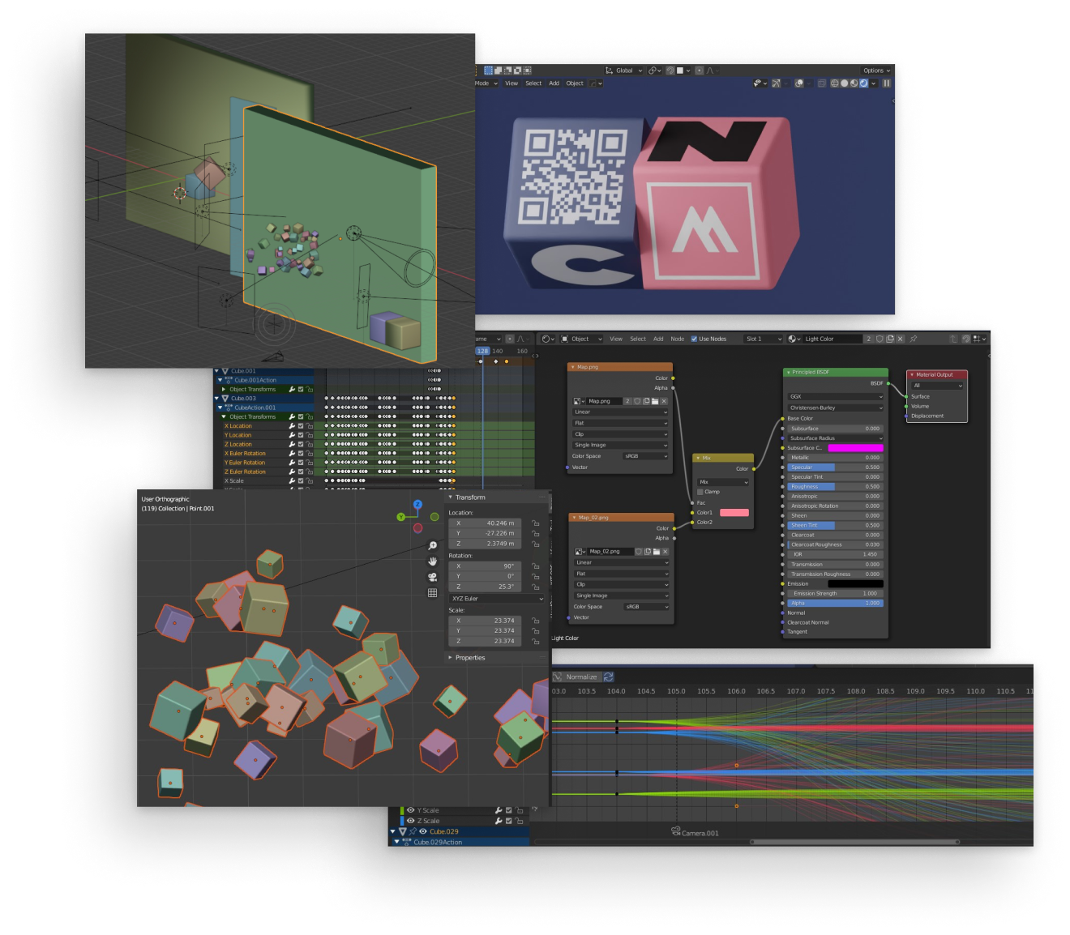Click the Light Color material name field

(x=832, y=339)
